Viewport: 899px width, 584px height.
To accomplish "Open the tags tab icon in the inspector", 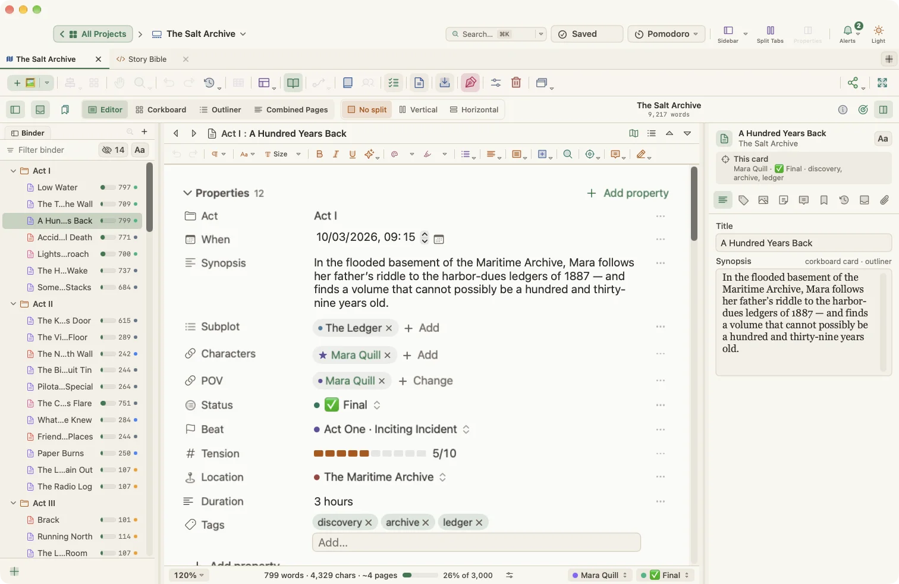I will [743, 200].
